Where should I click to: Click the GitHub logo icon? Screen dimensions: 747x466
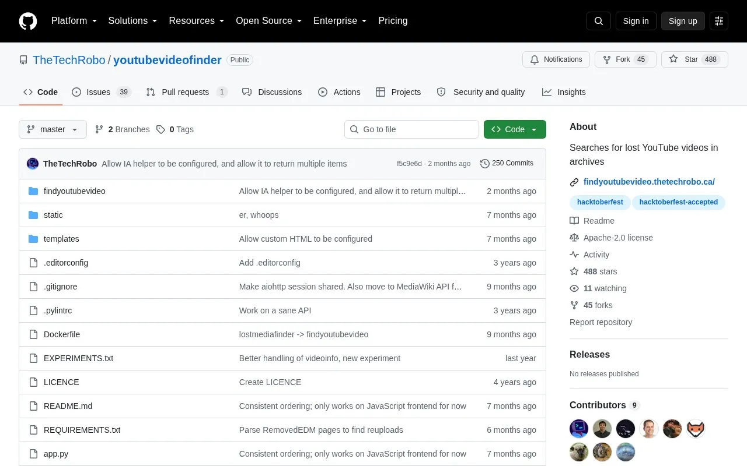[x=28, y=21]
